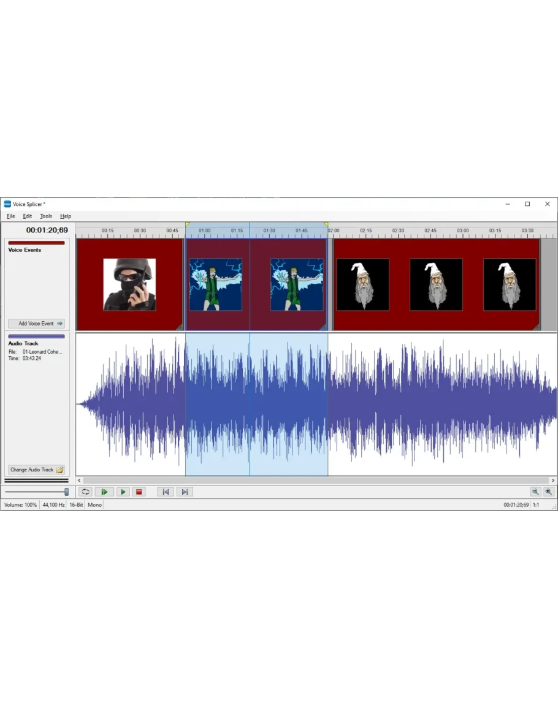
Task: Click the zoom out magnifier icon
Action: 535,492
